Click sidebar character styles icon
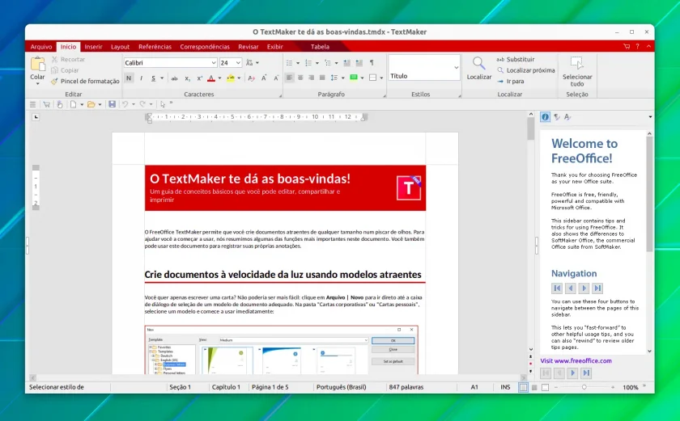This screenshot has height=421, width=680. 567,117
